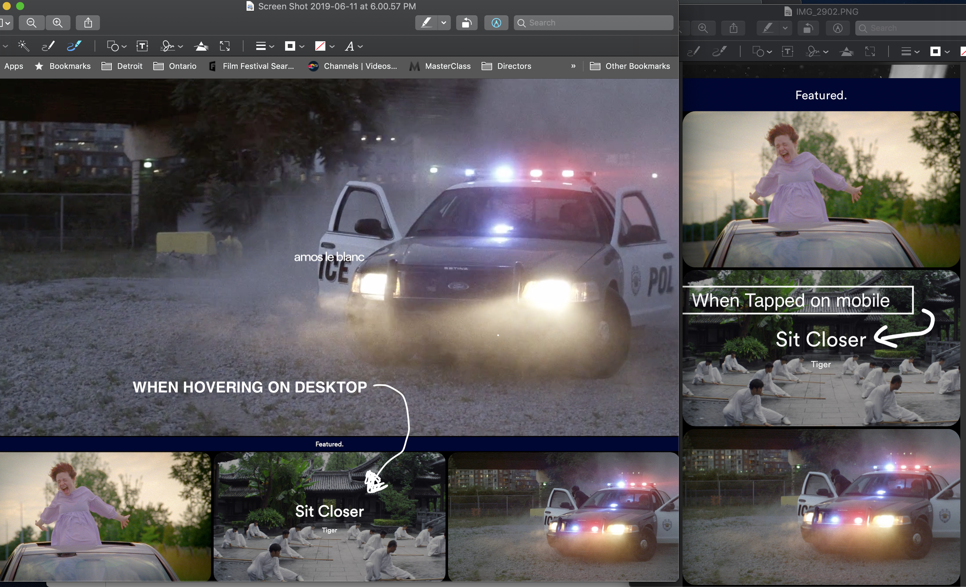966x587 pixels.
Task: Open highlight dropdown in IMG_2902.PNG window
Action: pyautogui.click(x=785, y=28)
